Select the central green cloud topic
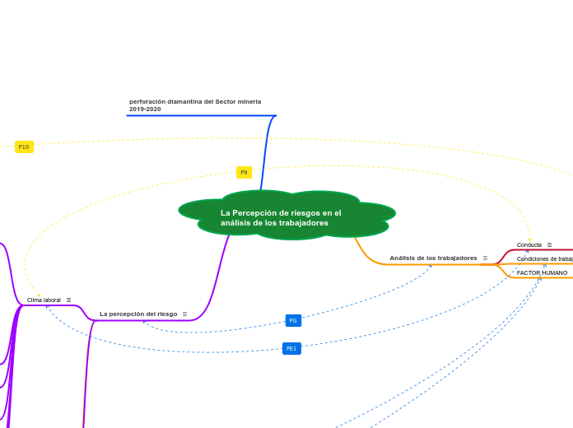This screenshot has width=573, height=428. tap(286, 215)
